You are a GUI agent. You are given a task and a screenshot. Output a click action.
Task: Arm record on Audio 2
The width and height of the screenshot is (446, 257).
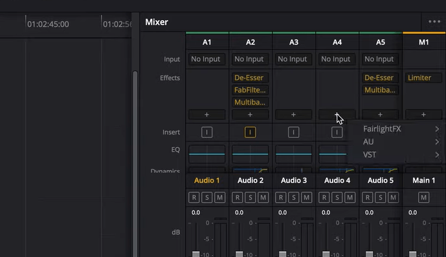[x=237, y=198]
